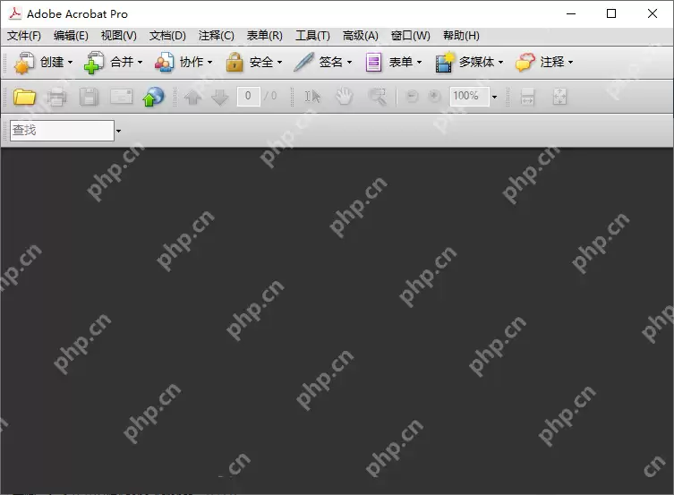Open the 视图(V) menu

pyautogui.click(x=119, y=36)
